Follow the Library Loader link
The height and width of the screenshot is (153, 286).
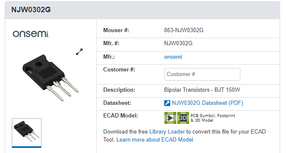[x=167, y=131]
